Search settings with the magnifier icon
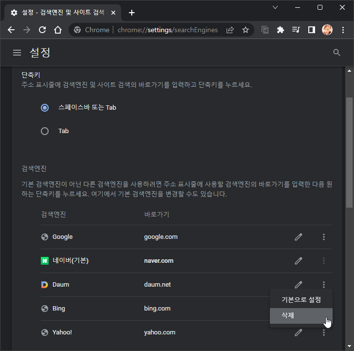This screenshot has width=354, height=351. click(x=336, y=53)
